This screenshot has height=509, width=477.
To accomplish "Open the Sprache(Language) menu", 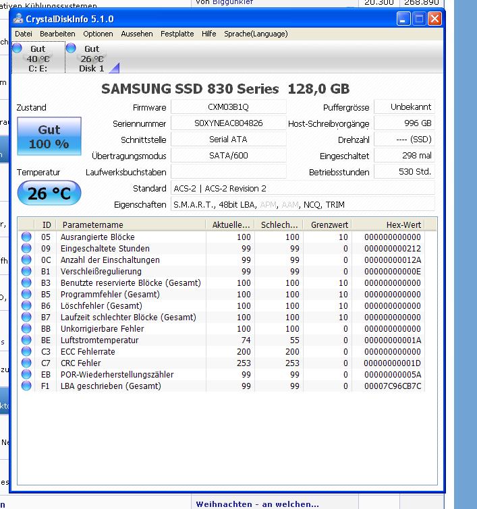I will (x=256, y=34).
